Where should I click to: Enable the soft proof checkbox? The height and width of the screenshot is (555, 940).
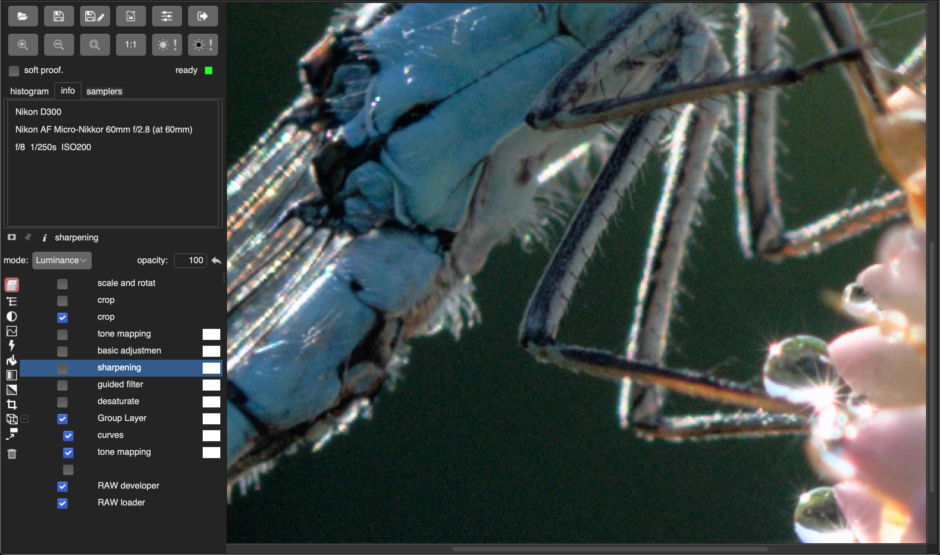14,71
